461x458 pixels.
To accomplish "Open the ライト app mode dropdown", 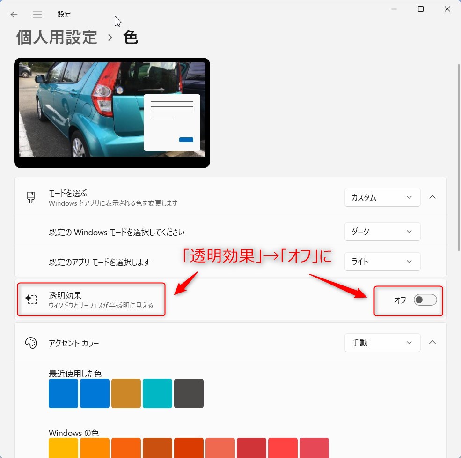I will [382, 262].
